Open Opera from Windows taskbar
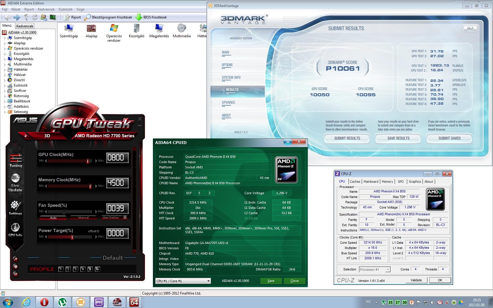 44,302
